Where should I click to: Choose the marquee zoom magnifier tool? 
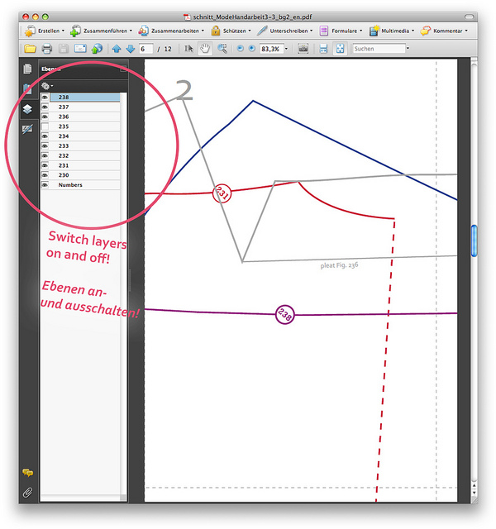tap(222, 49)
